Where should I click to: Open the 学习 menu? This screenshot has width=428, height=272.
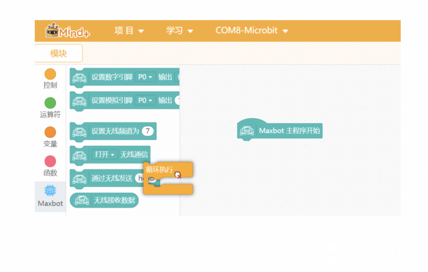[x=180, y=31]
